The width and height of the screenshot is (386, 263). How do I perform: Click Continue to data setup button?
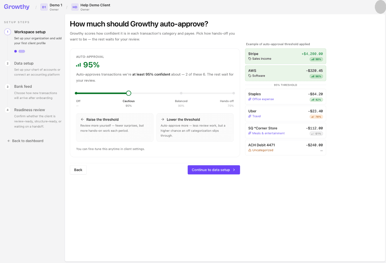(214, 170)
